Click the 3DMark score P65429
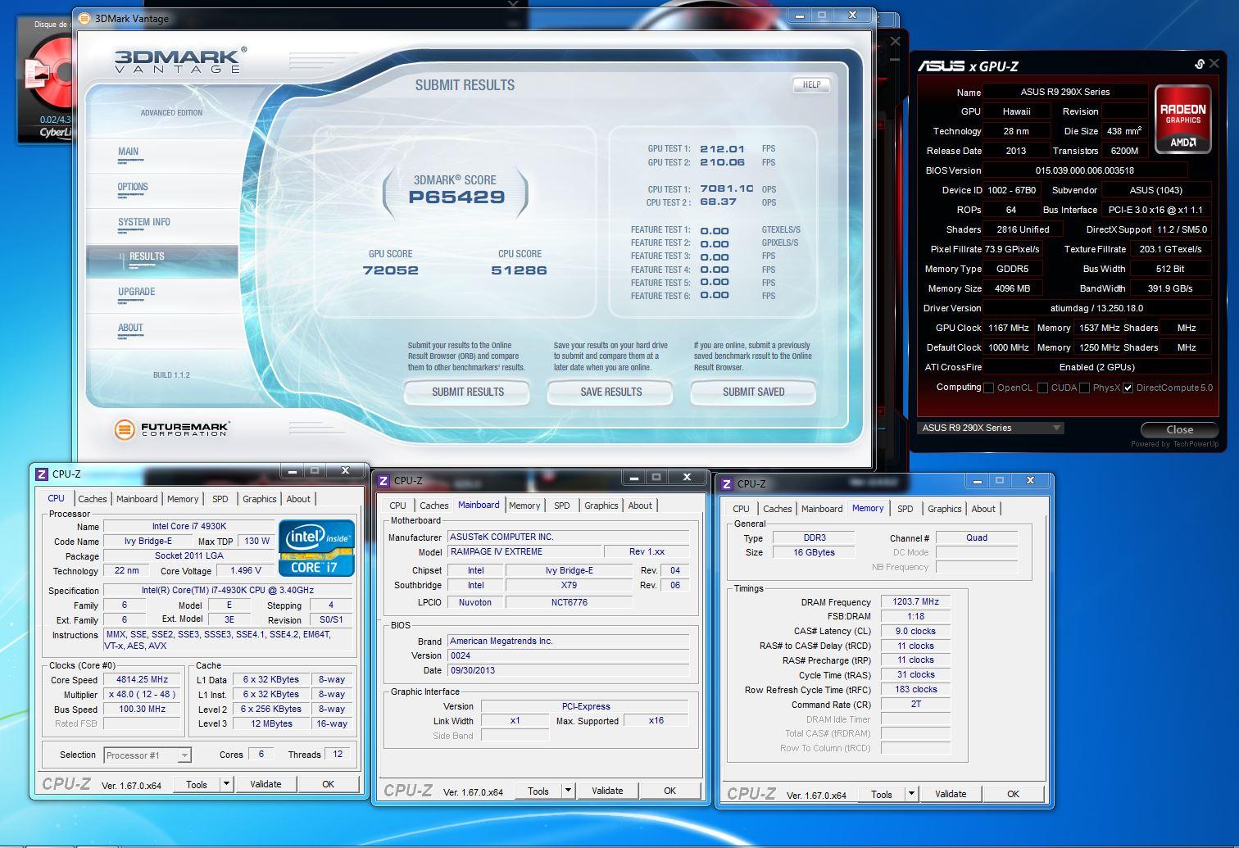This screenshot has width=1239, height=848. coord(457,197)
